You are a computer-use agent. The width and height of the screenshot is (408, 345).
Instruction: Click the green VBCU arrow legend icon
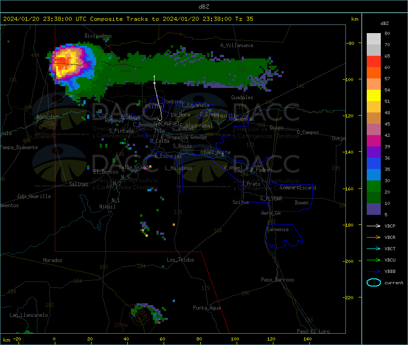coord(374,260)
